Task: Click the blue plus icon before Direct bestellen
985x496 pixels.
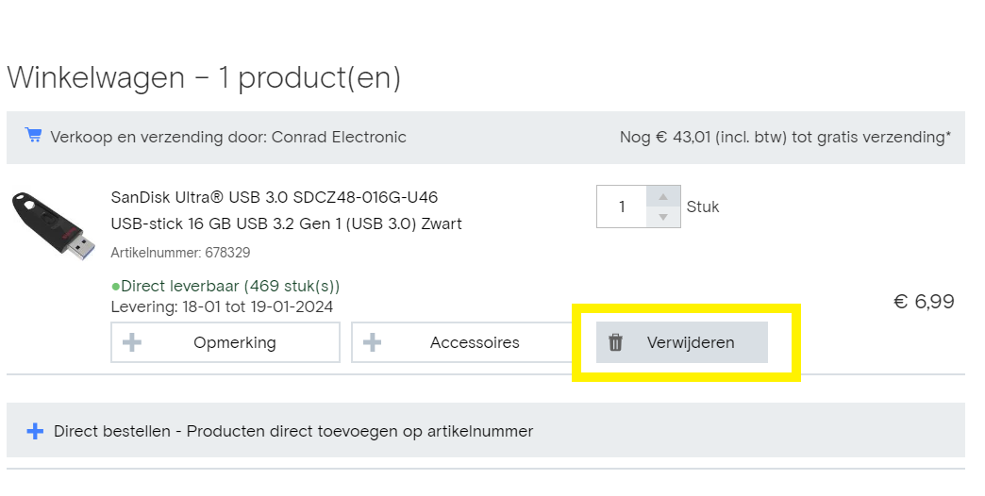Action: coord(35,431)
